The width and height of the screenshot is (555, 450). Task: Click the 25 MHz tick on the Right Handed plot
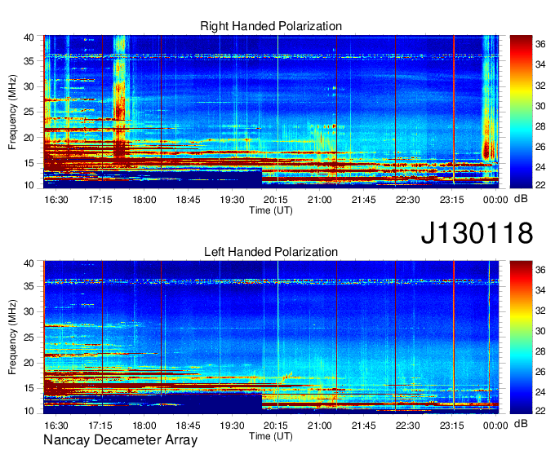(29, 112)
